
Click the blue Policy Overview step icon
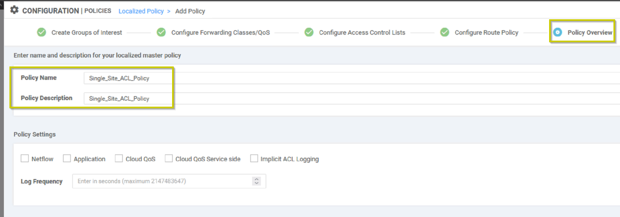tap(557, 32)
